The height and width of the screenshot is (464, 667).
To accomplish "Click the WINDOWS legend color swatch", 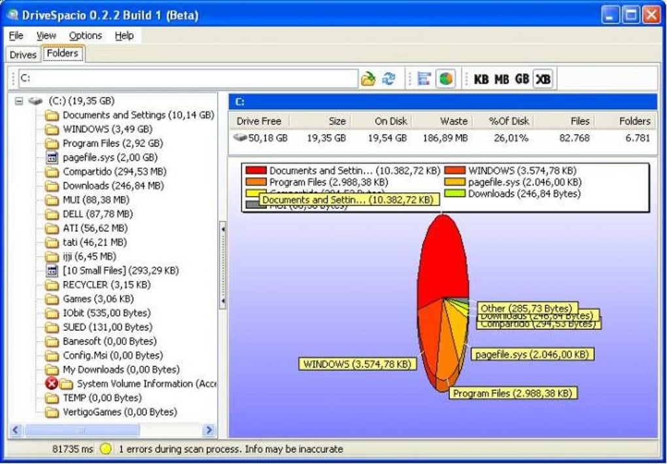I will click(x=454, y=171).
